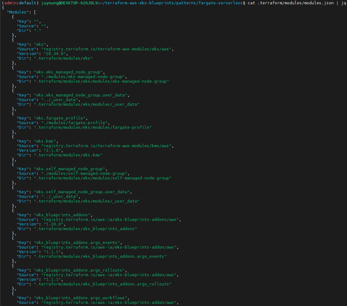Viewport: 347px width, 306px height.
Task: Click the key 'eks_blueprints_addons.argo_rollouts'
Action: click(x=79, y=270)
